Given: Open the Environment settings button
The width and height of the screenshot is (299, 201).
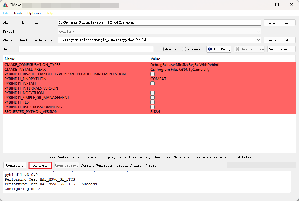Looking at the screenshot, I should [x=281, y=49].
